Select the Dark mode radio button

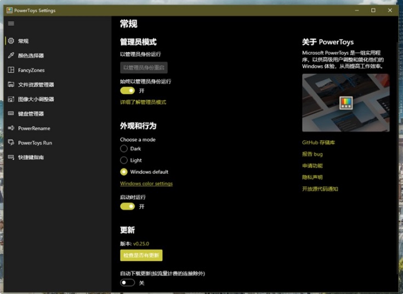(124, 148)
